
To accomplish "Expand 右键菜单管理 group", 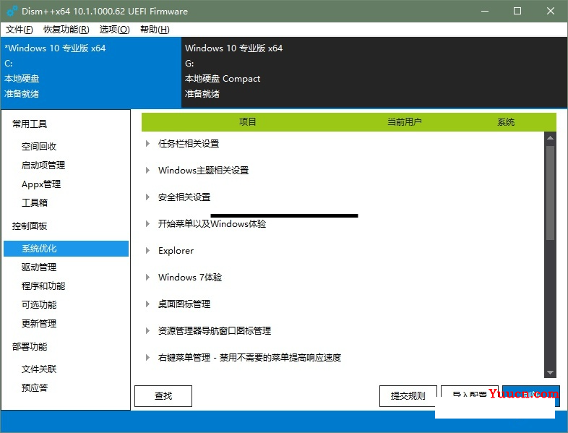I will pyautogui.click(x=147, y=358).
